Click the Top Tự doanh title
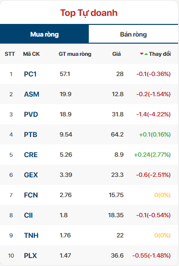The width and height of the screenshot is (179, 266). [x=89, y=13]
